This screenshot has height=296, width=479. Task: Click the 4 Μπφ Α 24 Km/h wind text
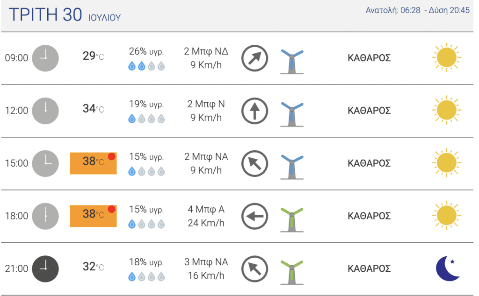pos(206,216)
